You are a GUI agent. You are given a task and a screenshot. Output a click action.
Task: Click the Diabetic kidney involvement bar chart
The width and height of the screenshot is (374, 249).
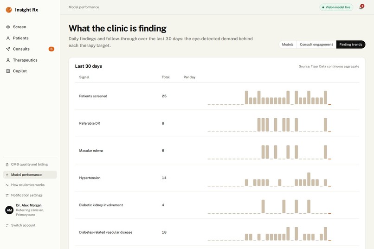(269, 206)
